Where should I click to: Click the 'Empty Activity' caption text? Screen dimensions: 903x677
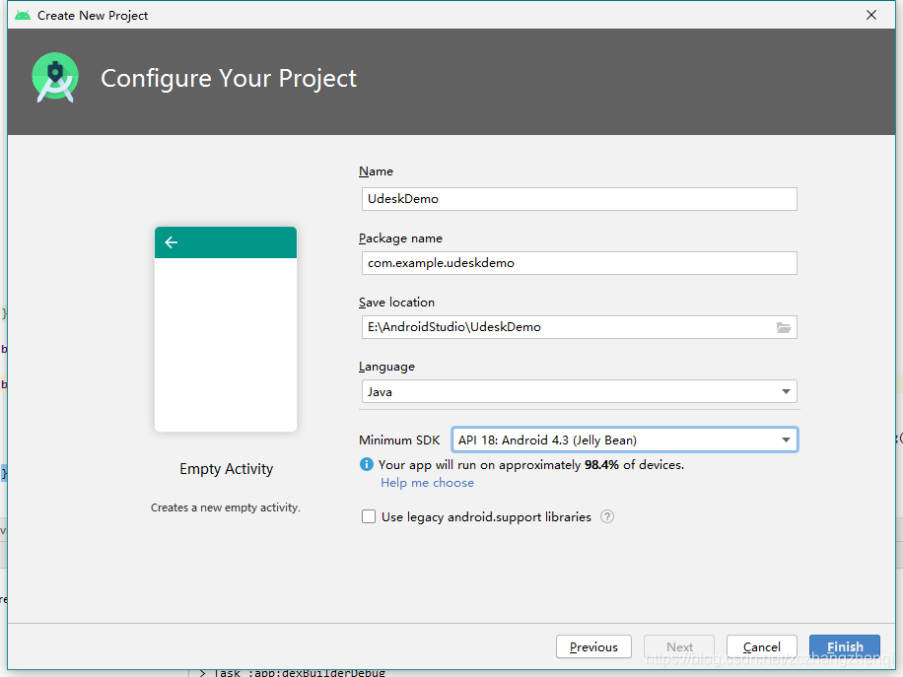coord(227,469)
